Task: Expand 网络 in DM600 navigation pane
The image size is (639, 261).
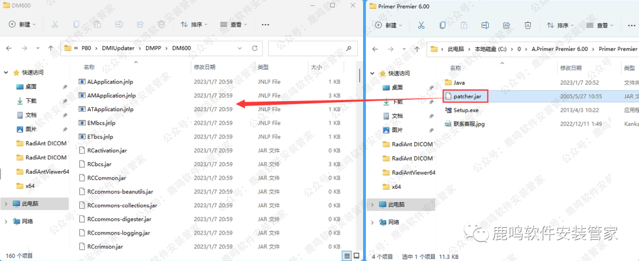Action: pyautogui.click(x=6, y=221)
